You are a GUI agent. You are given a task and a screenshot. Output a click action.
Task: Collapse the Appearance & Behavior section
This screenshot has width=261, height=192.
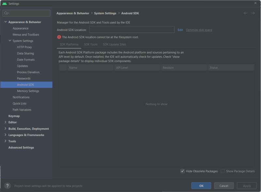click(x=5, y=22)
